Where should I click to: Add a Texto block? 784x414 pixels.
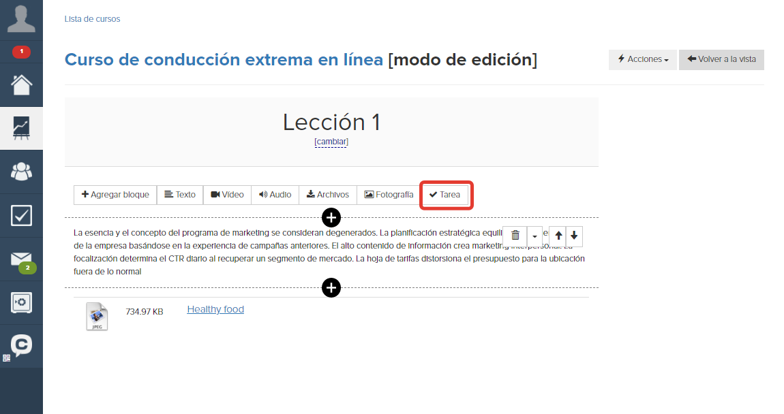pyautogui.click(x=180, y=195)
